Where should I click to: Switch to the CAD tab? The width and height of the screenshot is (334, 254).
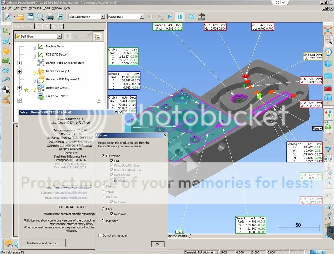(x=46, y=26)
